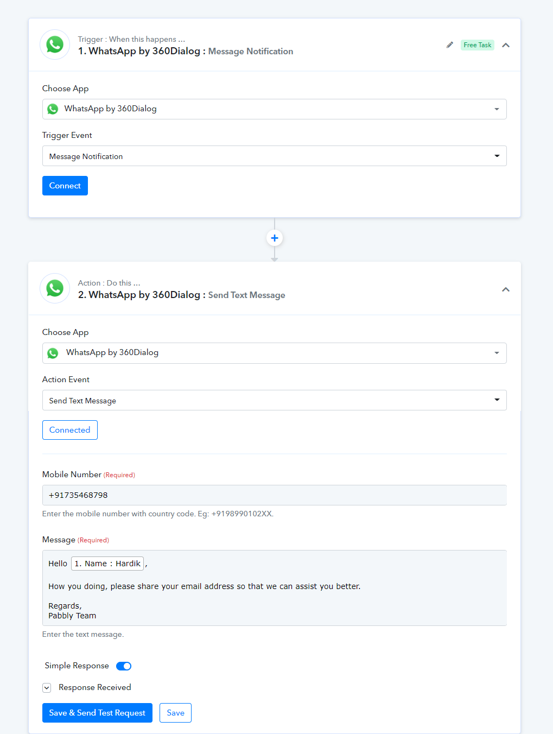Collapse the trigger step with its chevron

point(506,45)
